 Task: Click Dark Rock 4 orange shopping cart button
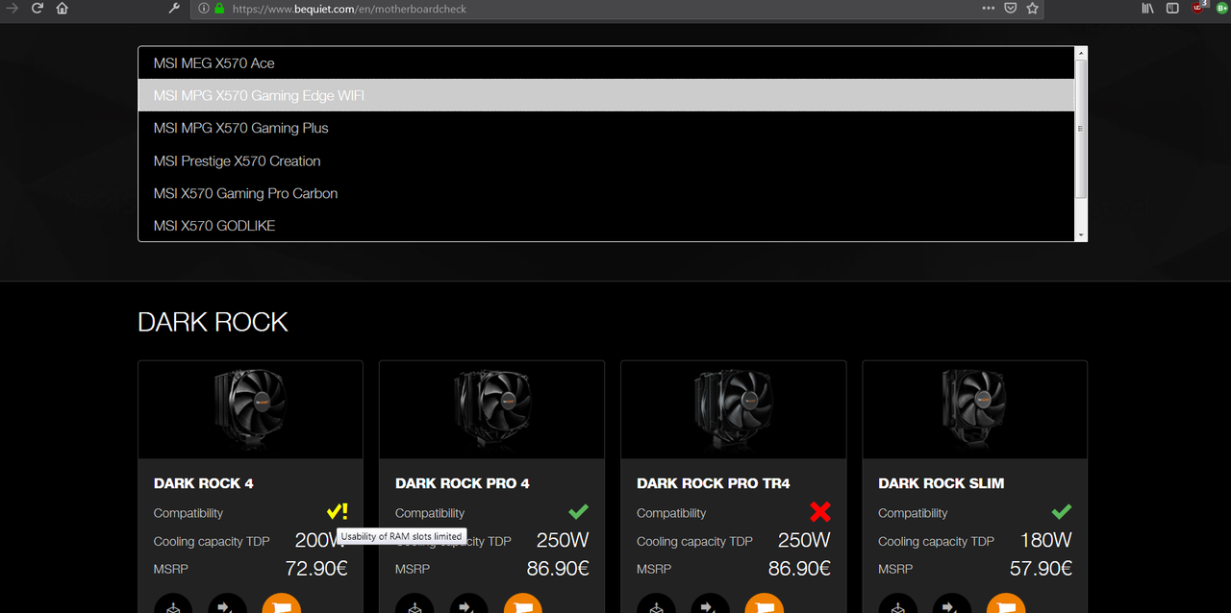[282, 605]
